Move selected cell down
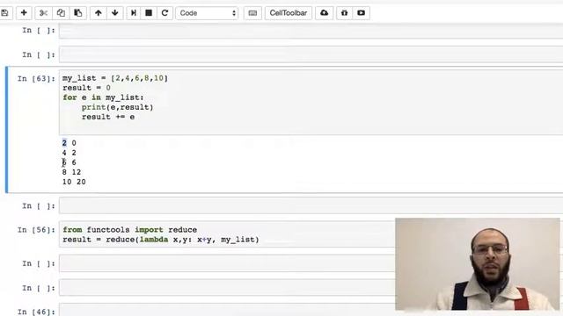The image size is (563, 316). pos(115,13)
